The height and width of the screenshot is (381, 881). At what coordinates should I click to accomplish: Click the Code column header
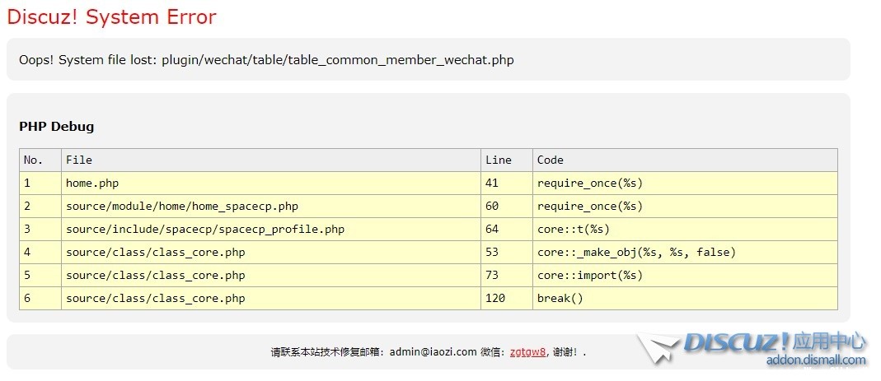pyautogui.click(x=550, y=160)
